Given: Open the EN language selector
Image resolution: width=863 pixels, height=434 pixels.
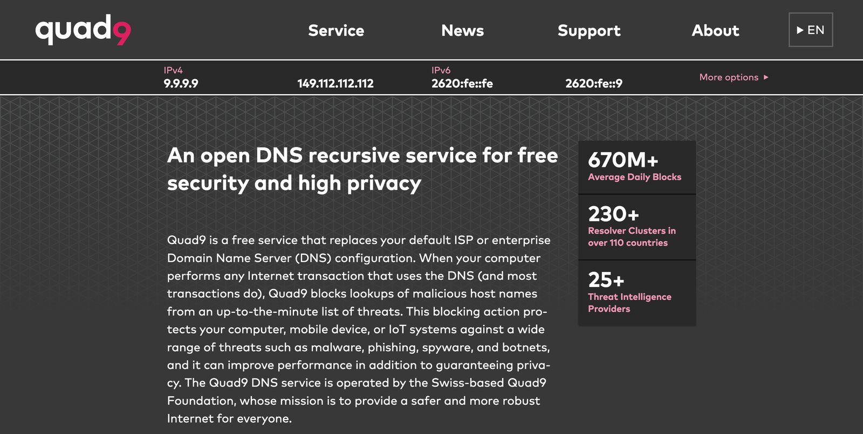Looking at the screenshot, I should coord(811,30).
